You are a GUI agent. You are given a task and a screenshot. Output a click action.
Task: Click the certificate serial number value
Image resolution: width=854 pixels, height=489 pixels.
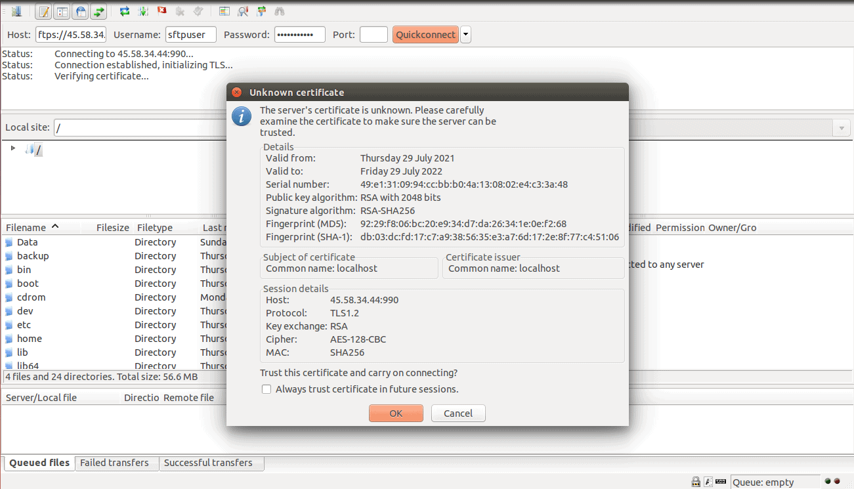pos(464,184)
